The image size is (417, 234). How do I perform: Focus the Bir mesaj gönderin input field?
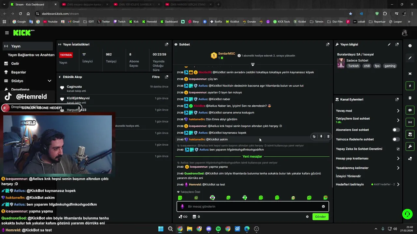pyautogui.click(x=252, y=206)
